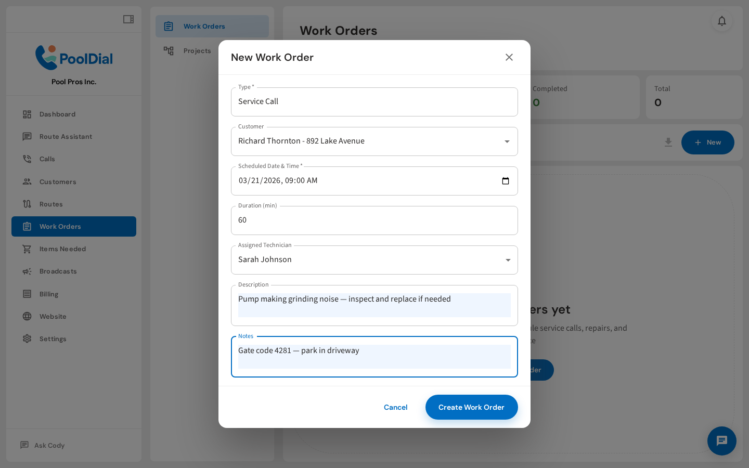The width and height of the screenshot is (749, 468).
Task: Open the chat bubble in bottom-right corner
Action: coord(722,441)
